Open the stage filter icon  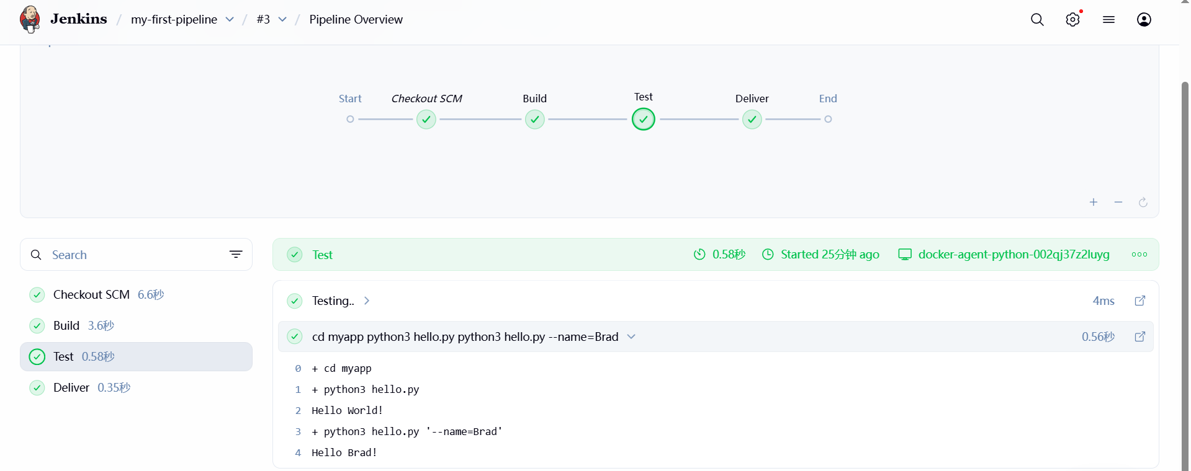(236, 255)
